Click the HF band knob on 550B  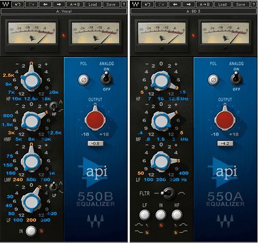click(x=31, y=81)
